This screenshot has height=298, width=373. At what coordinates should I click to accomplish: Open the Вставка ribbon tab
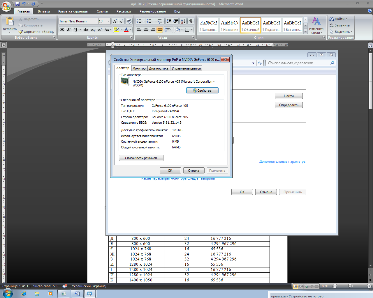pos(44,11)
